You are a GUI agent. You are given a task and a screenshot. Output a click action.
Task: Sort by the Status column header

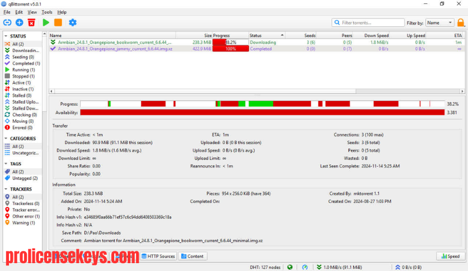coord(267,35)
